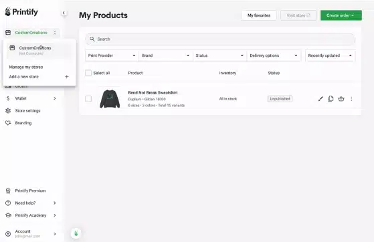Click the 'All in stock' inventory text
This screenshot has width=374, height=242.
[x=228, y=99]
